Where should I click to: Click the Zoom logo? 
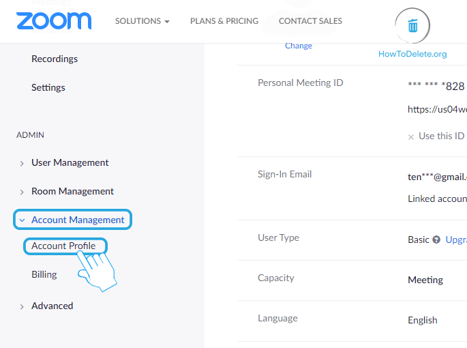point(54,20)
